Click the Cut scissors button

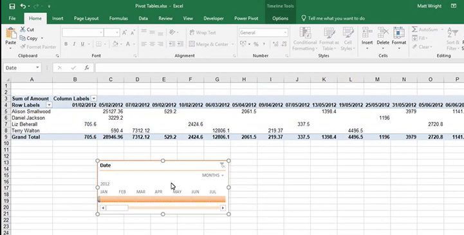pos(27,30)
